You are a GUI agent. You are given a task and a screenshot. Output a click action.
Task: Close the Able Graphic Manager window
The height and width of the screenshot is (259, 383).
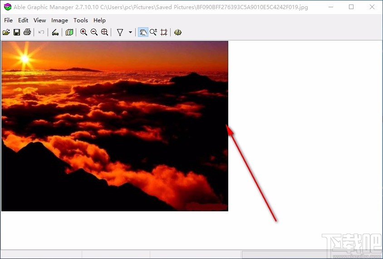372,7
